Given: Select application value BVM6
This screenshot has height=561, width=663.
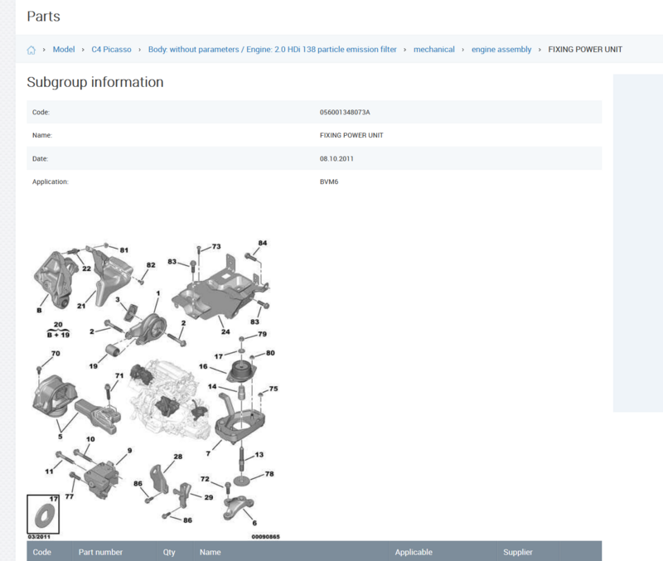Looking at the screenshot, I should [329, 181].
